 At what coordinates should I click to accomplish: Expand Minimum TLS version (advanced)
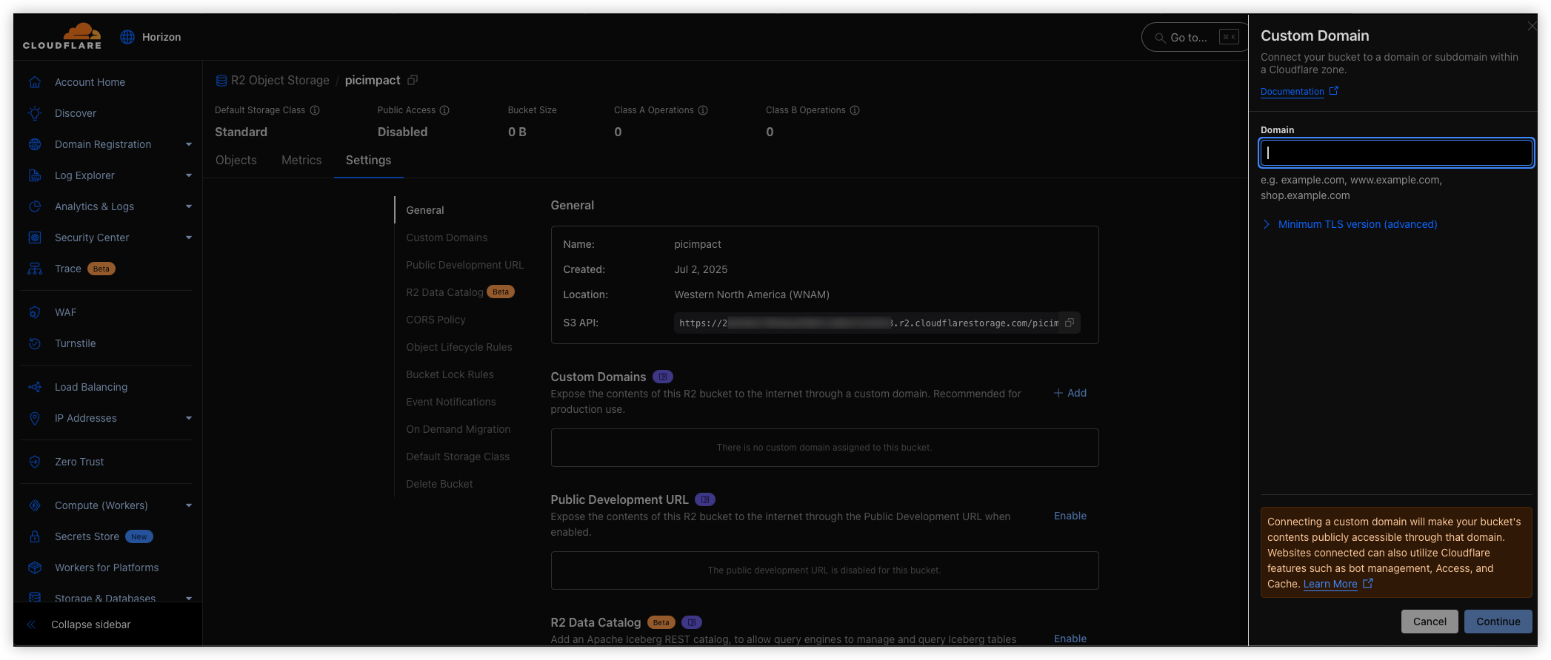[1350, 224]
